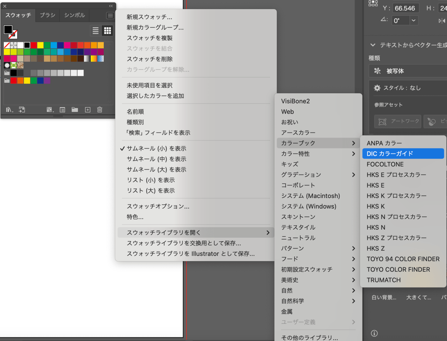Viewport: 447px width, 341px height.
Task: Click the Show Swatch Kinds grid icon
Action: coord(50,110)
